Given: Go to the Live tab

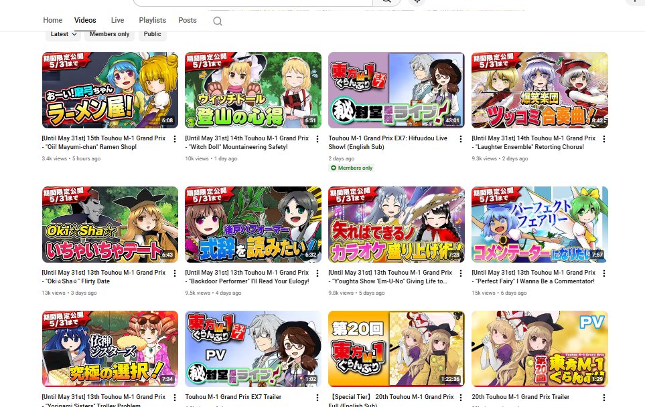Looking at the screenshot, I should coord(117,20).
